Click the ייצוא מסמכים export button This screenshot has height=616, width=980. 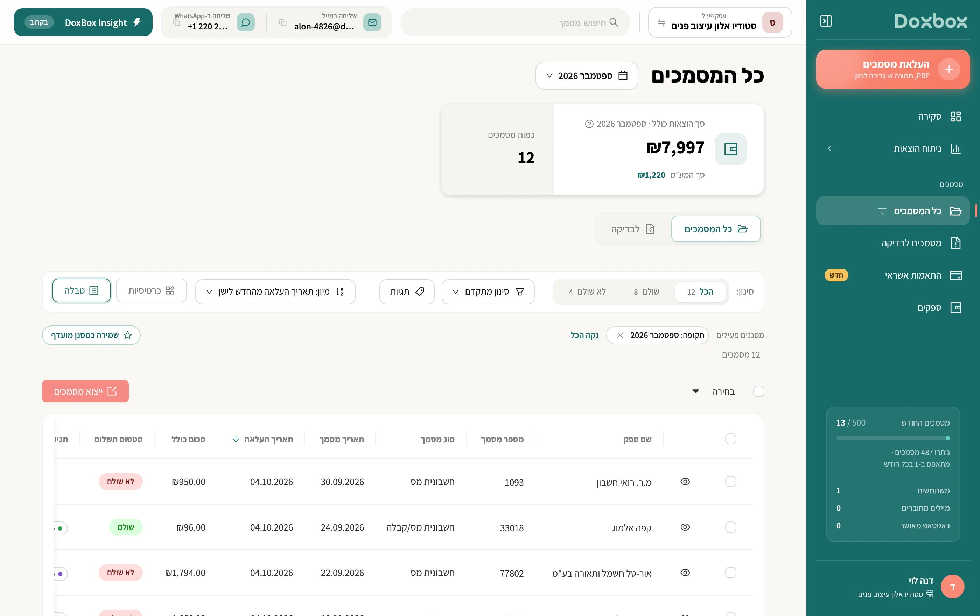click(x=85, y=391)
